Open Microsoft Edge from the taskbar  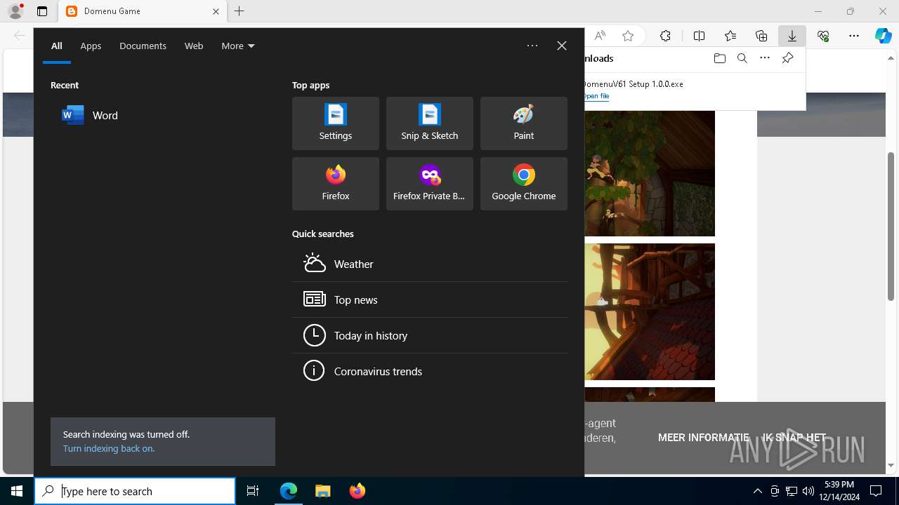point(289,491)
